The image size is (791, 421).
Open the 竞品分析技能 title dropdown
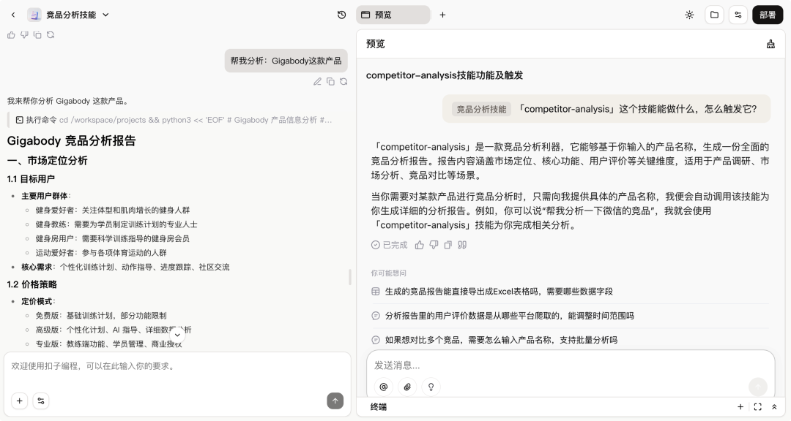105,15
